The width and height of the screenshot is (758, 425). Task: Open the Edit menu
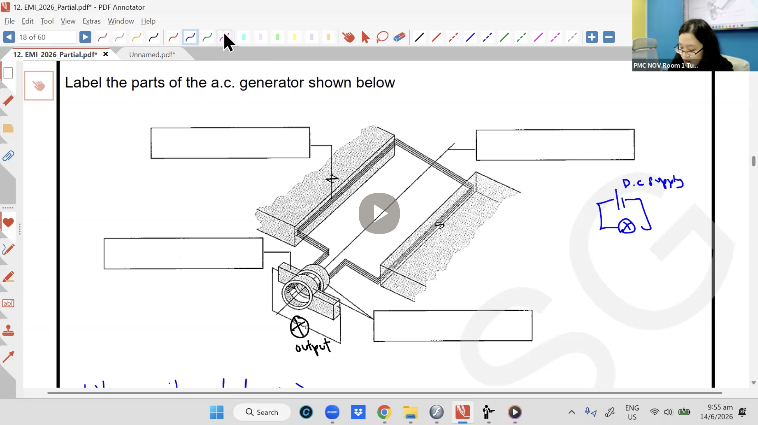coord(27,21)
